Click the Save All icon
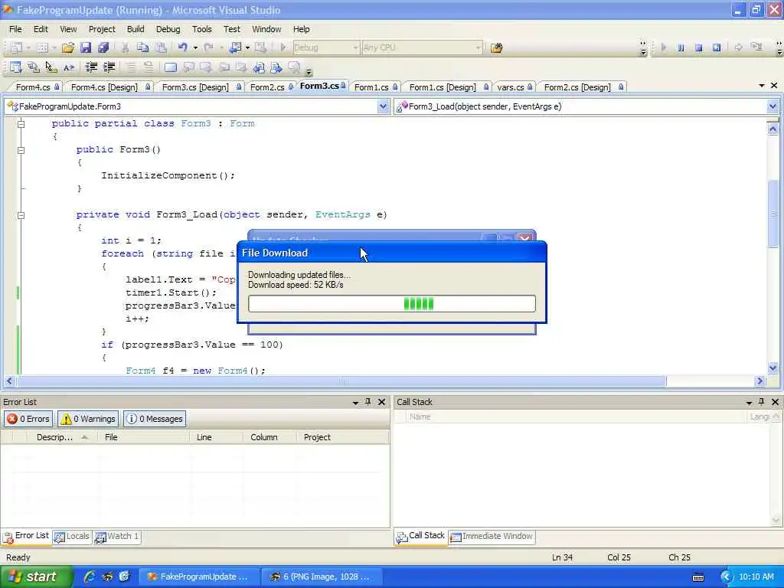The width and height of the screenshot is (784, 588). (x=103, y=47)
